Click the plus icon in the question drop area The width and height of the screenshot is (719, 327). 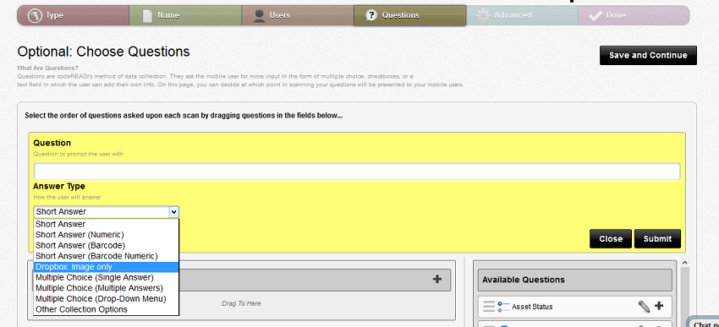tap(437, 279)
